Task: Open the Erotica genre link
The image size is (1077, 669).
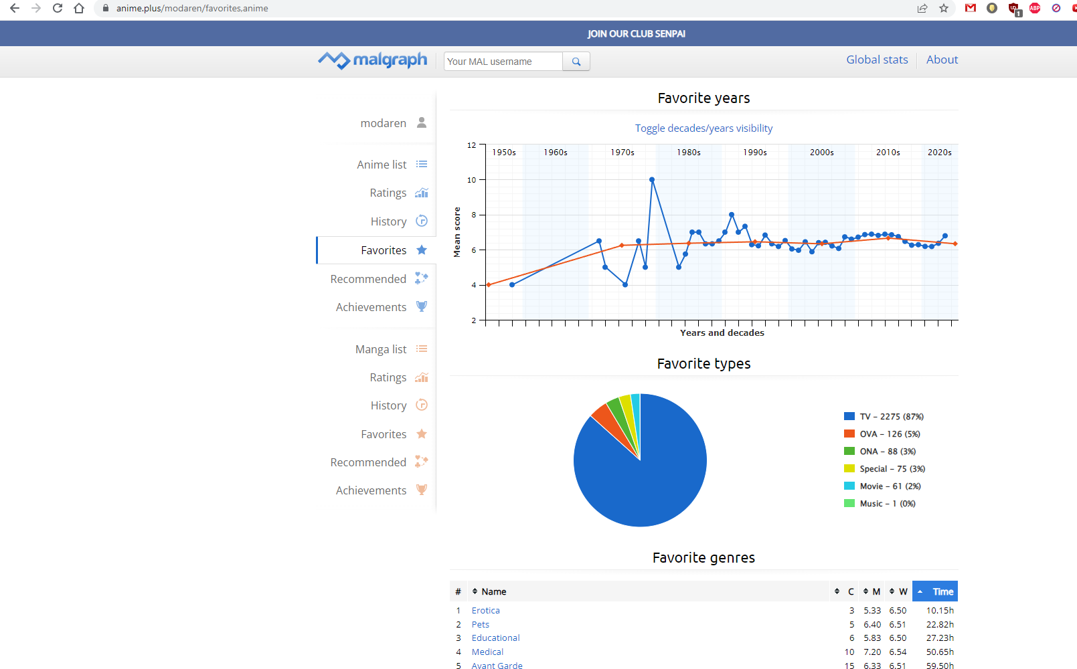Action: click(485, 610)
